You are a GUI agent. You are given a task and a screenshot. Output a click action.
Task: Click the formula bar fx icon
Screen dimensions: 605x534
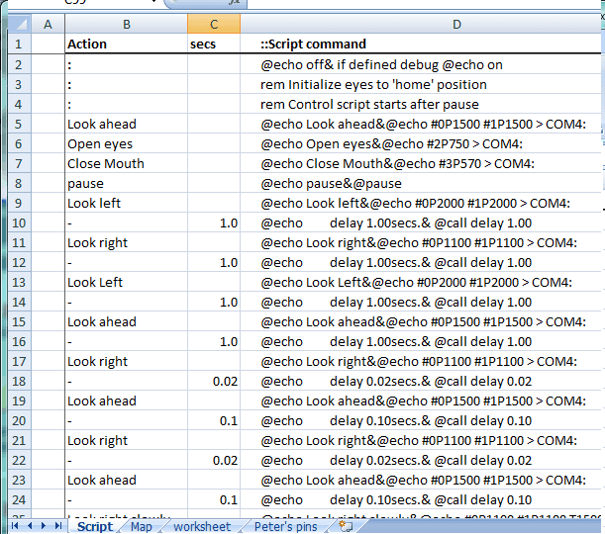click(x=233, y=2)
